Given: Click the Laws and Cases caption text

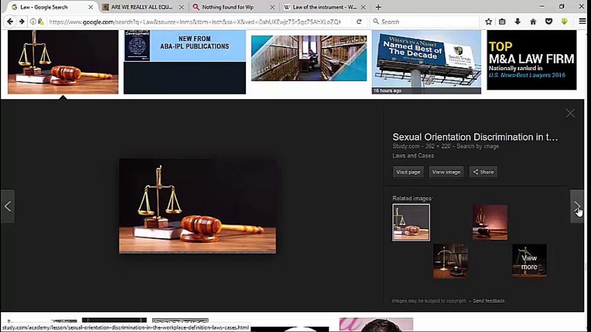Looking at the screenshot, I should (413, 156).
